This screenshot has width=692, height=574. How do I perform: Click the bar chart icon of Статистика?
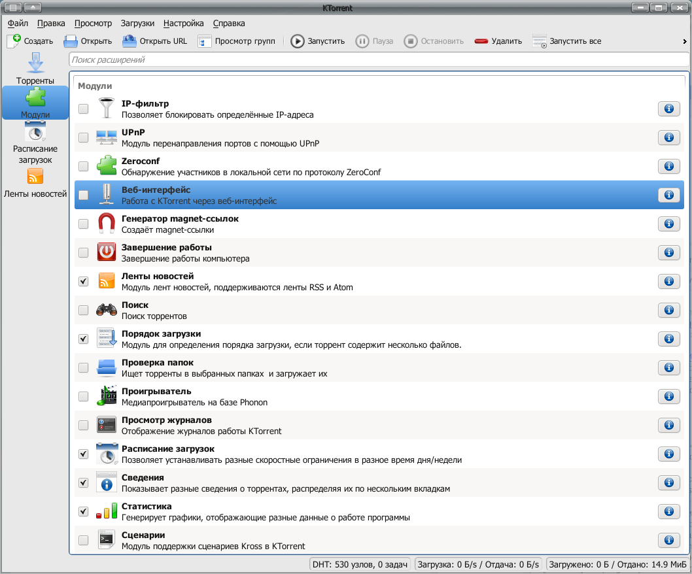click(x=107, y=511)
